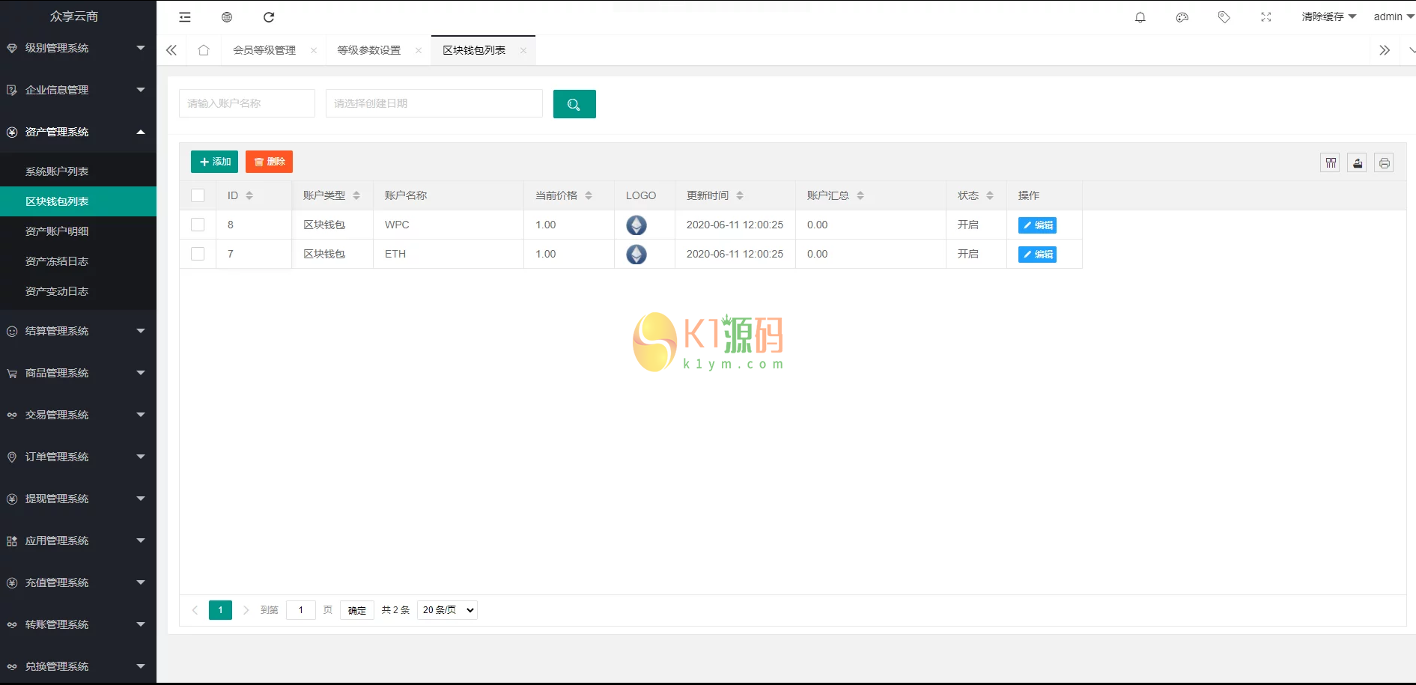Viewport: 1416px width, 685px height.
Task: Click the export table icon
Action: coord(1357,162)
